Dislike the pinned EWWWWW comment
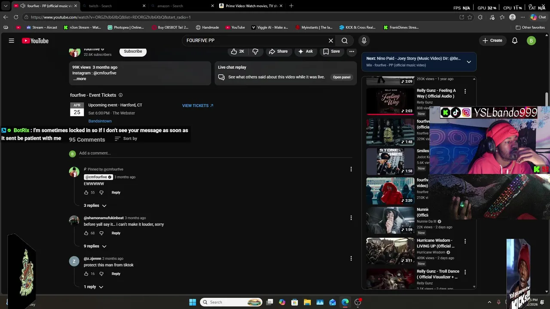This screenshot has width=550, height=309. (101, 192)
